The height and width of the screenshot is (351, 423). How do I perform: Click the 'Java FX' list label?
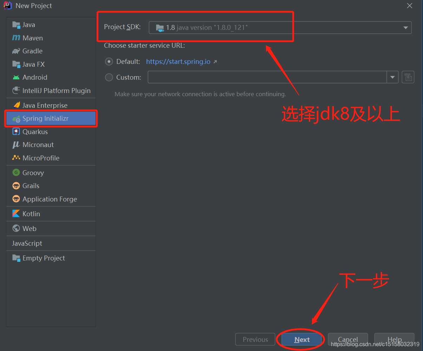(34, 64)
